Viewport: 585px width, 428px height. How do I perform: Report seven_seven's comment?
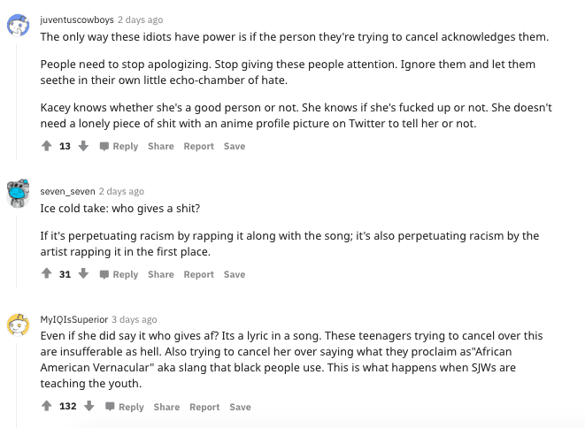click(198, 274)
